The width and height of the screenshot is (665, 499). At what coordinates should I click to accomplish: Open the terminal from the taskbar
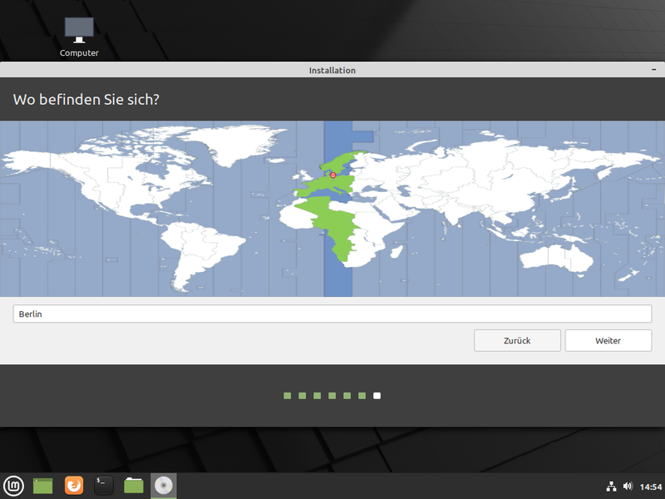(103, 485)
